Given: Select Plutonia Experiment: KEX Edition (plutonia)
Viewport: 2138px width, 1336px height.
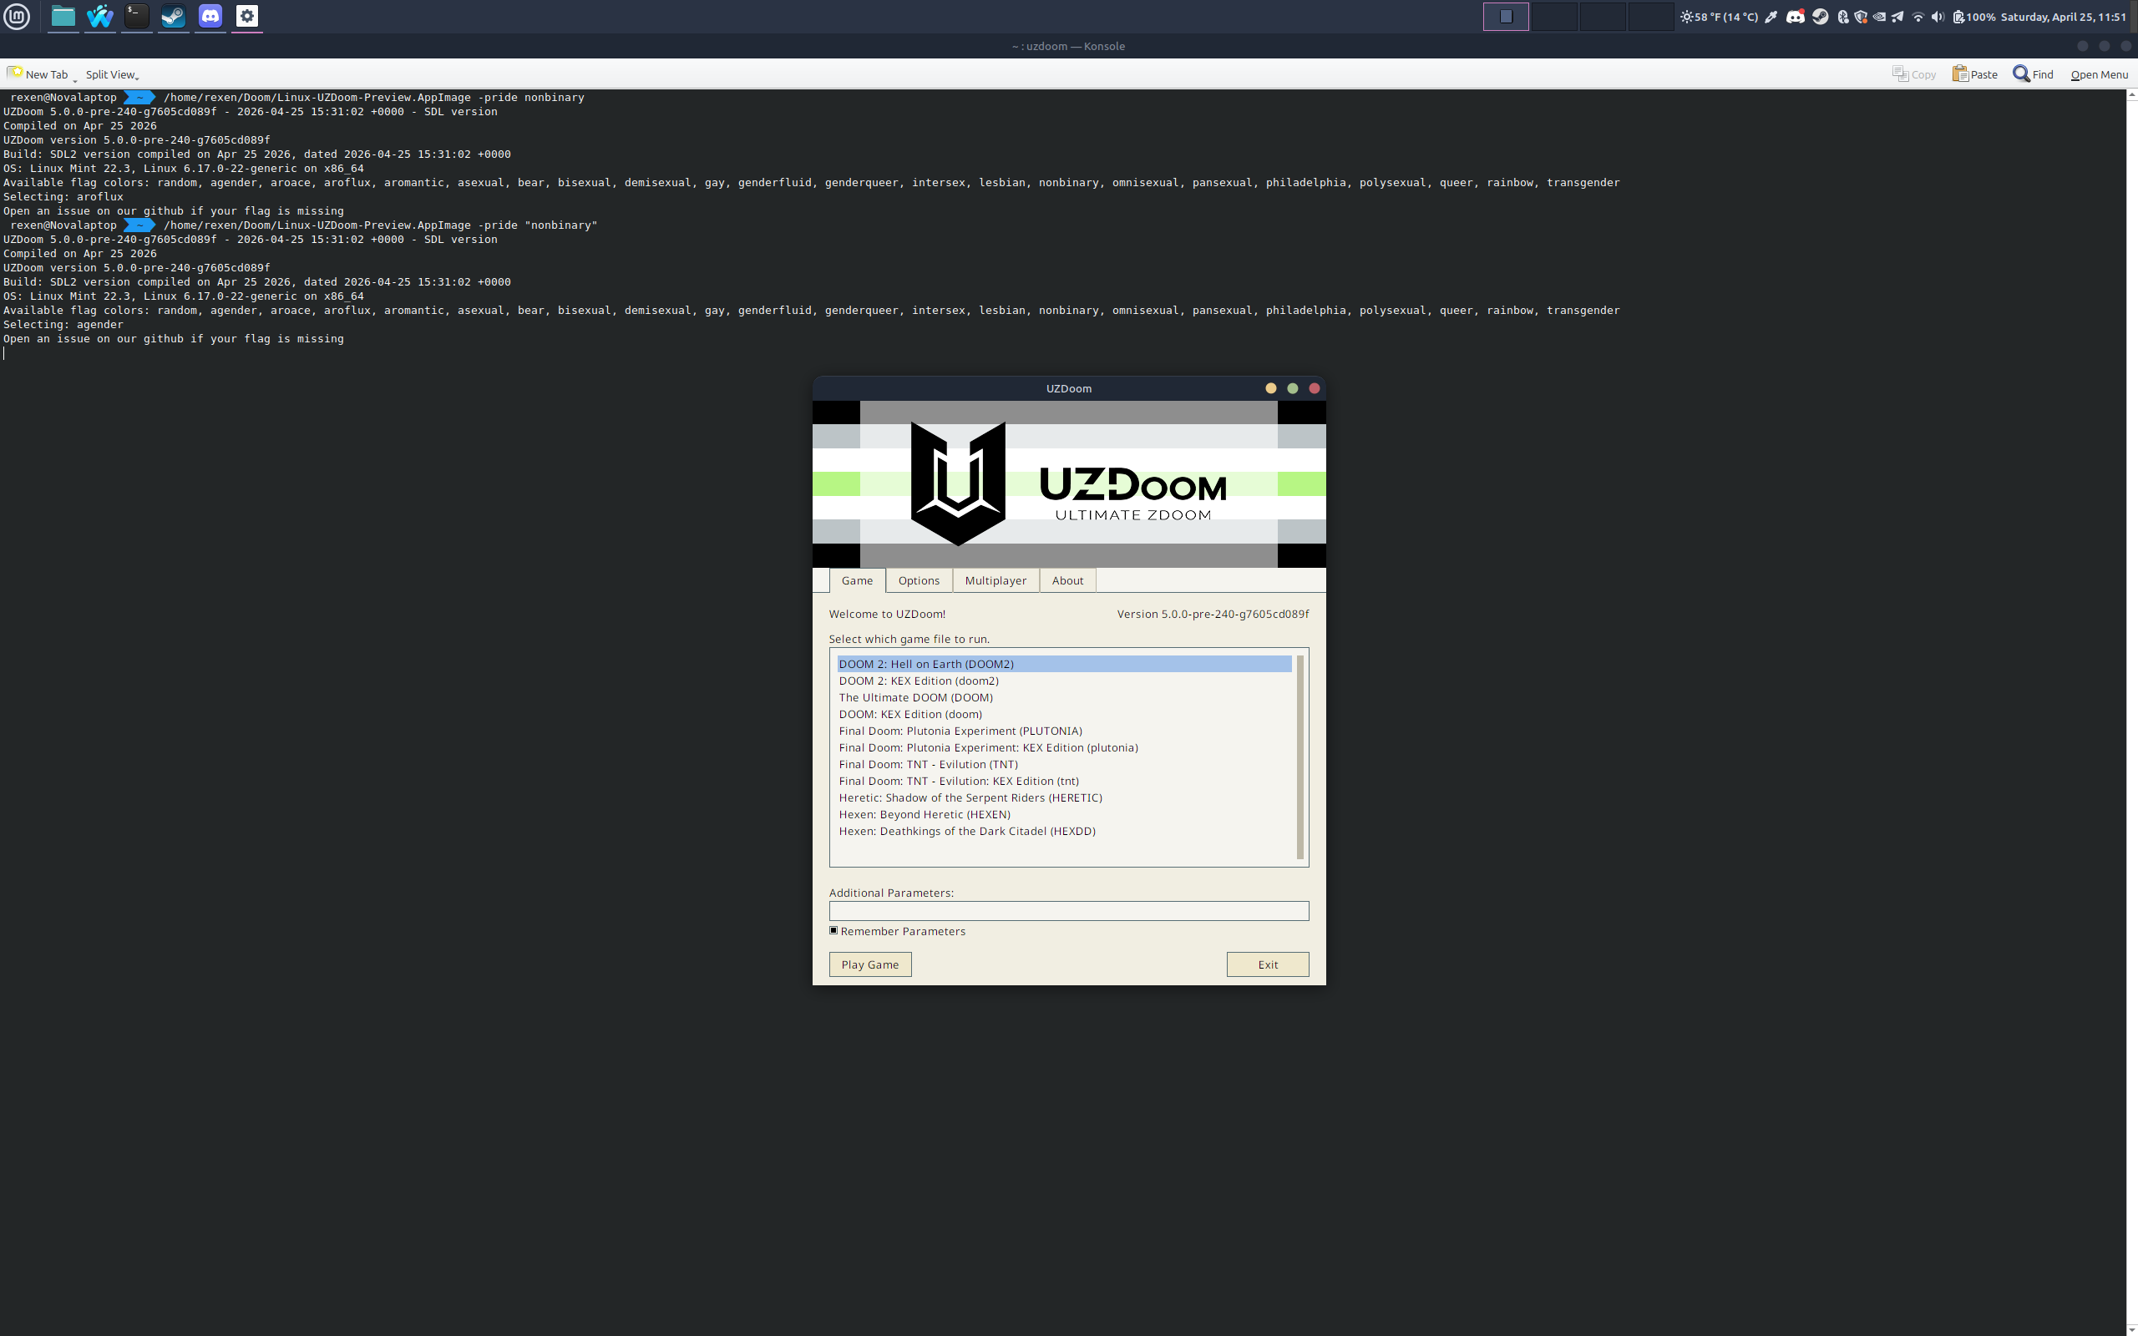Looking at the screenshot, I should point(1064,747).
